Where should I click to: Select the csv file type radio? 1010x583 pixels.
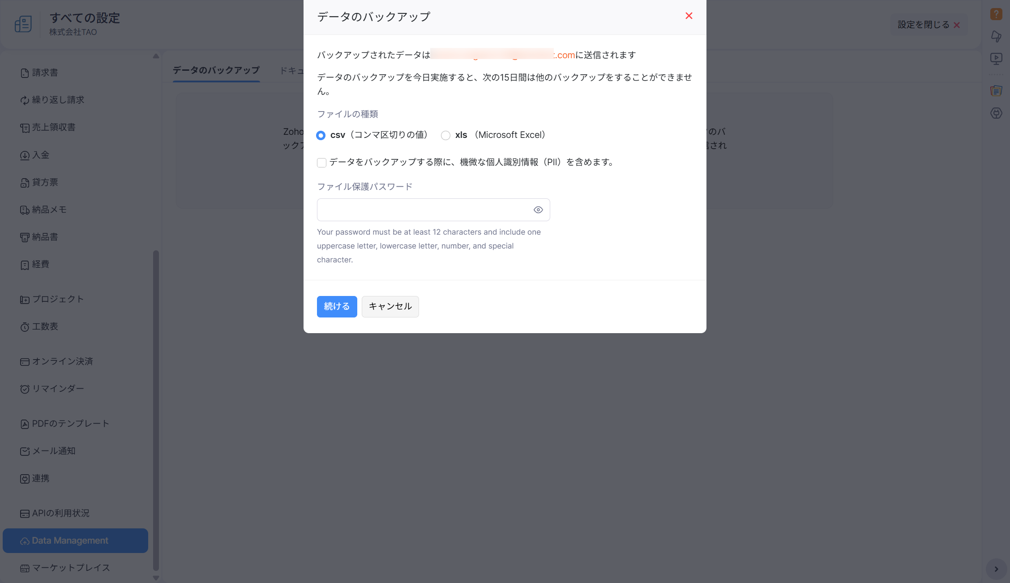(x=321, y=135)
